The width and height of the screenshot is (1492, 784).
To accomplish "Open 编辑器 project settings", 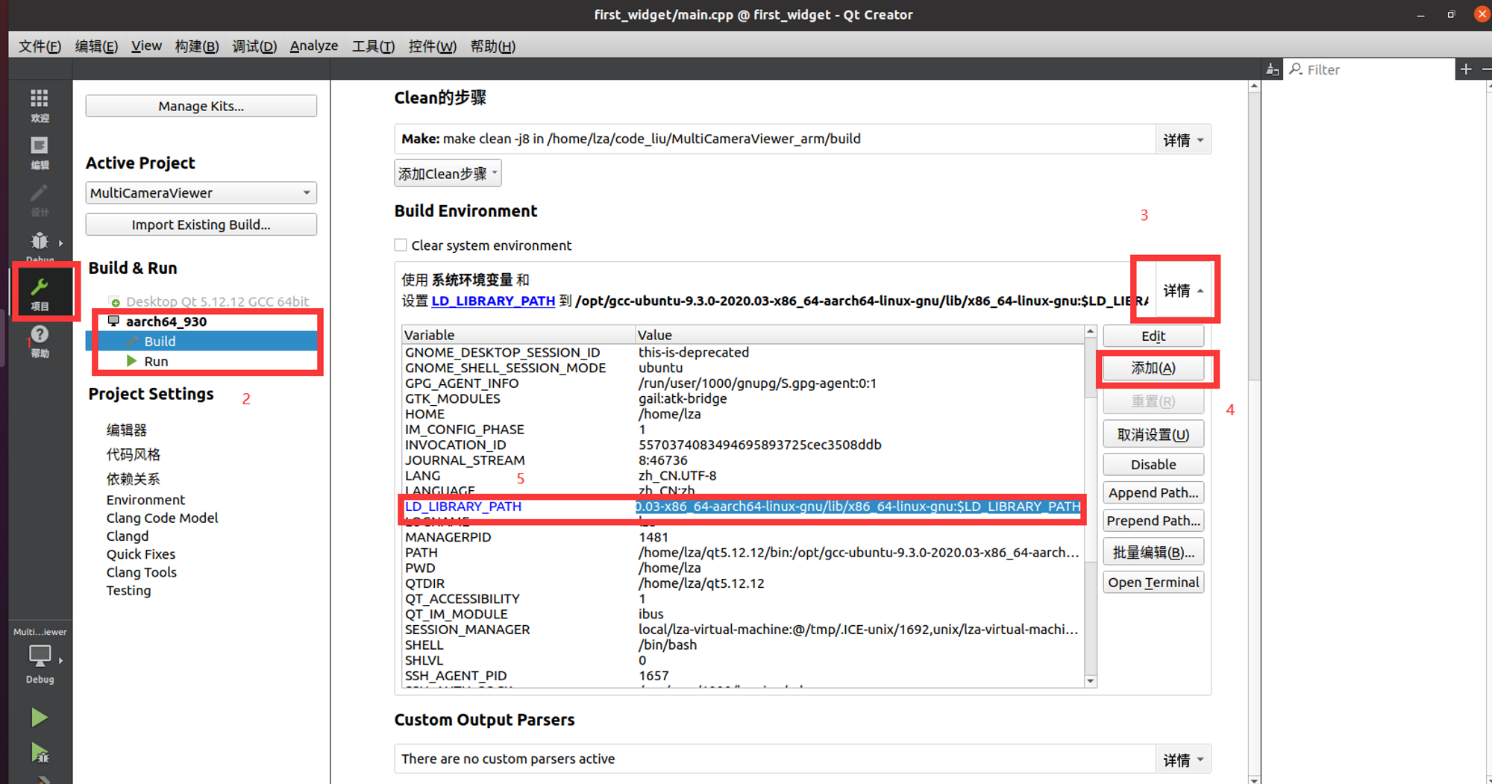I will [127, 430].
